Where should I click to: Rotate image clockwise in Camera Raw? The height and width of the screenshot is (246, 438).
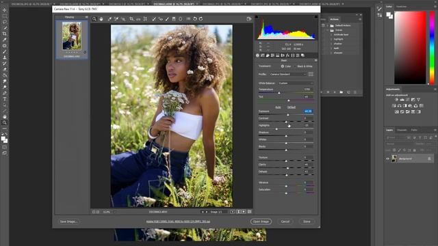click(x=201, y=19)
